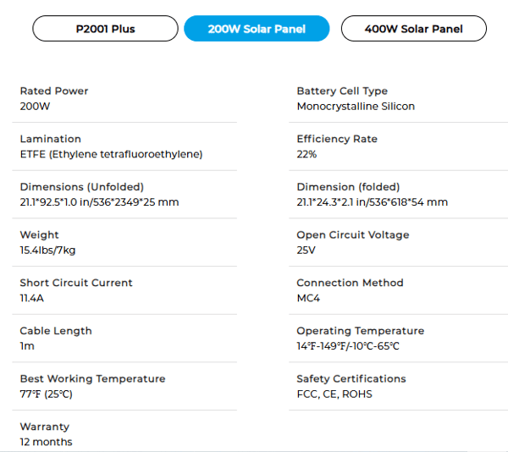Select the ETFE lamination description text
This screenshot has width=508, height=452.
[111, 155]
